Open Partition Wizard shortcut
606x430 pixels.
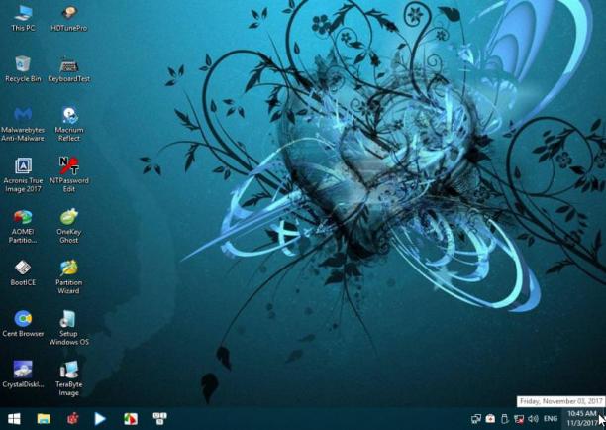pyautogui.click(x=68, y=276)
